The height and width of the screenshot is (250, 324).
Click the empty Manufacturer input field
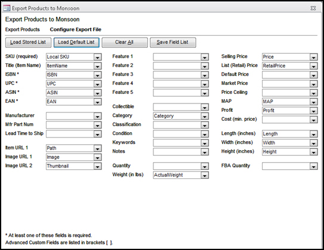[x=70, y=116]
